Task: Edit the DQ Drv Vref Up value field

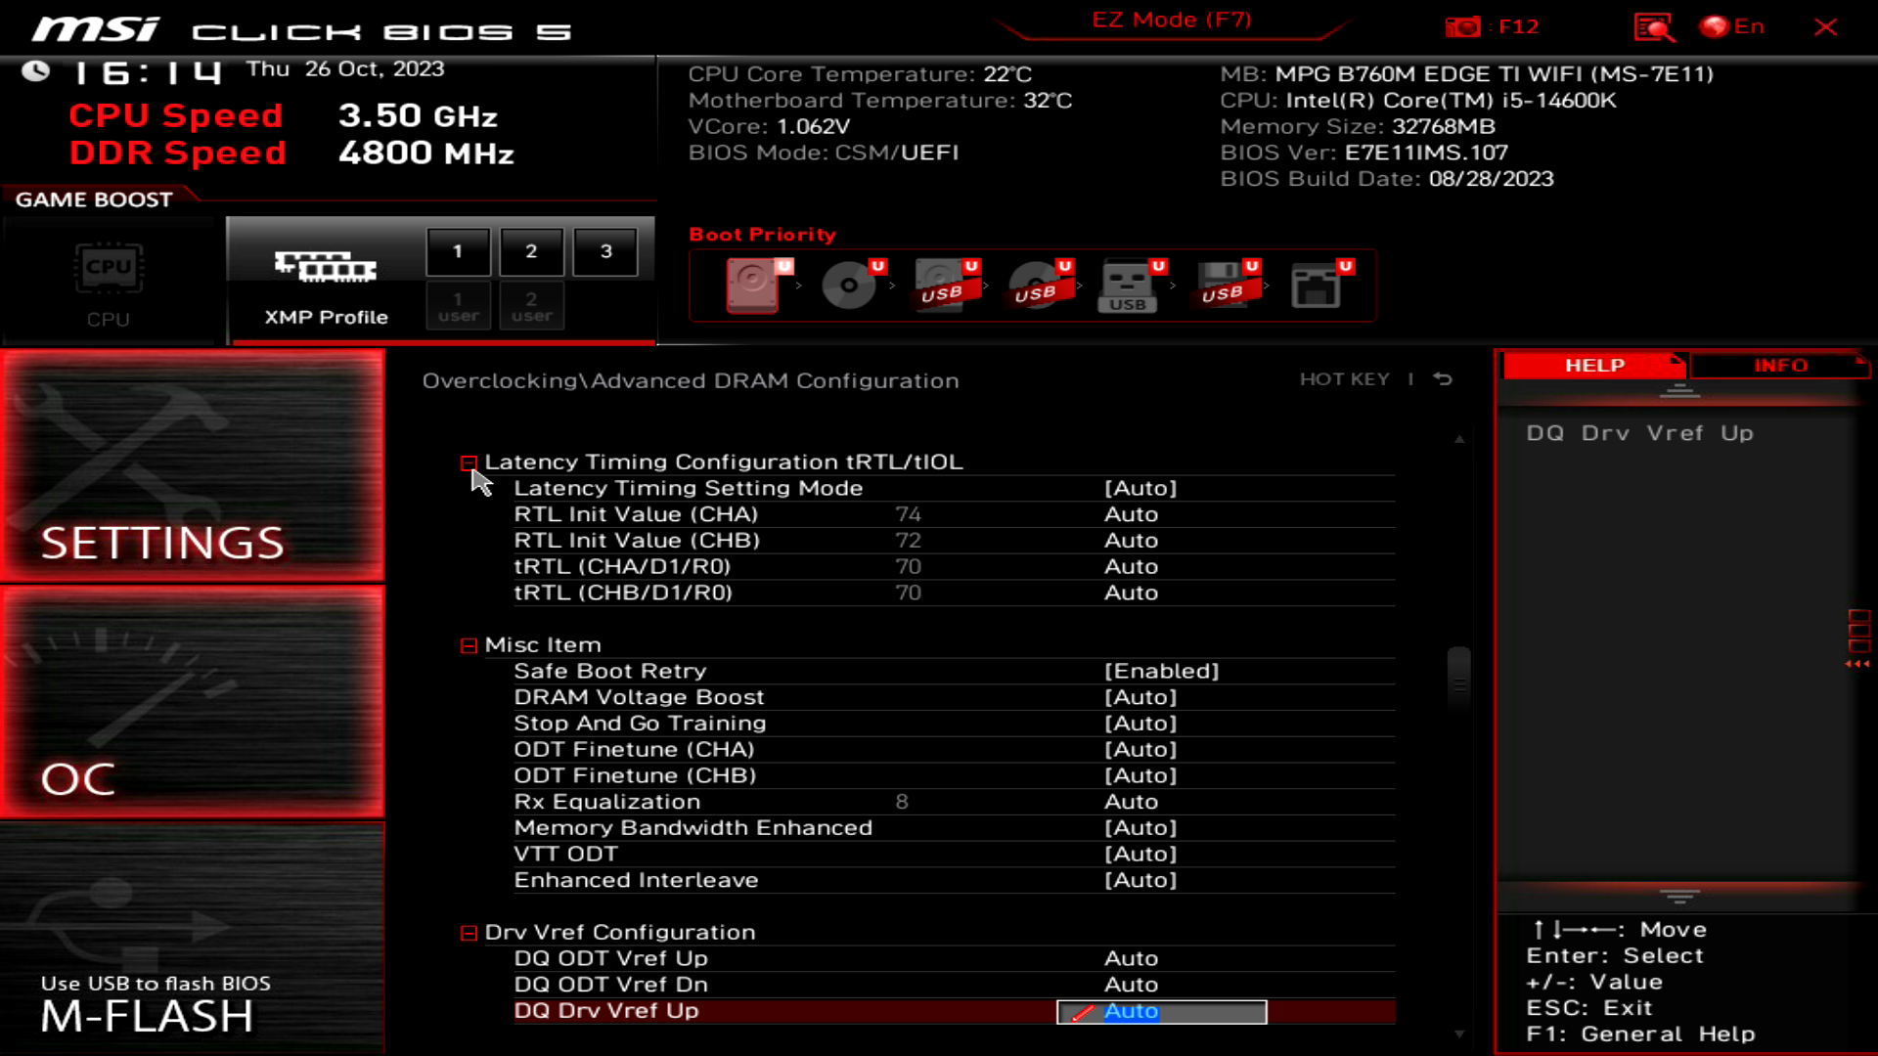Action: 1161,1012
